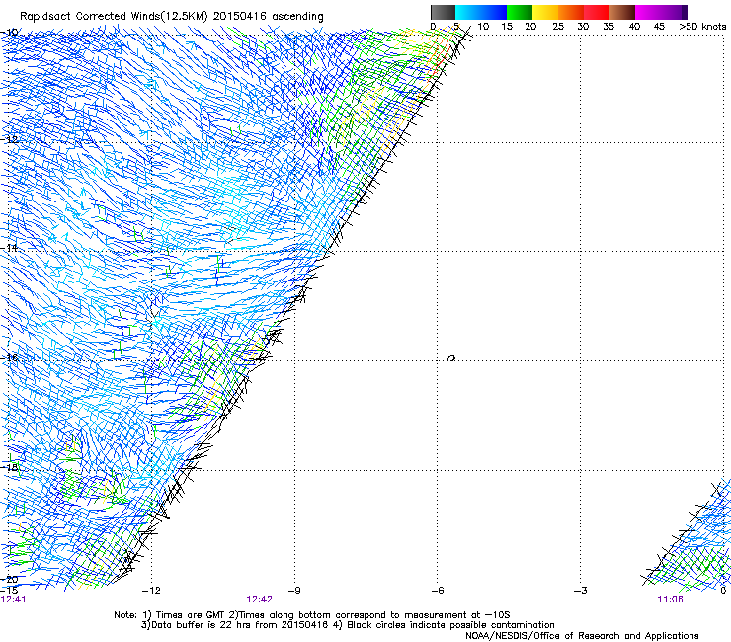Click the cyan-to-blue 5-15 knots legend segment
The width and height of the screenshot is (731, 642).
481,12
